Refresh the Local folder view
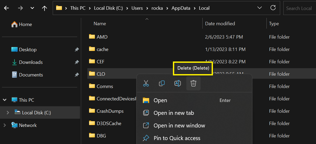This screenshot has height=144, width=316. (273, 8)
